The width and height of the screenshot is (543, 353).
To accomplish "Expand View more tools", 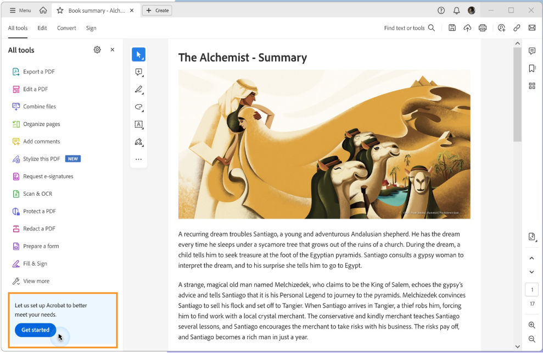I will point(31,281).
